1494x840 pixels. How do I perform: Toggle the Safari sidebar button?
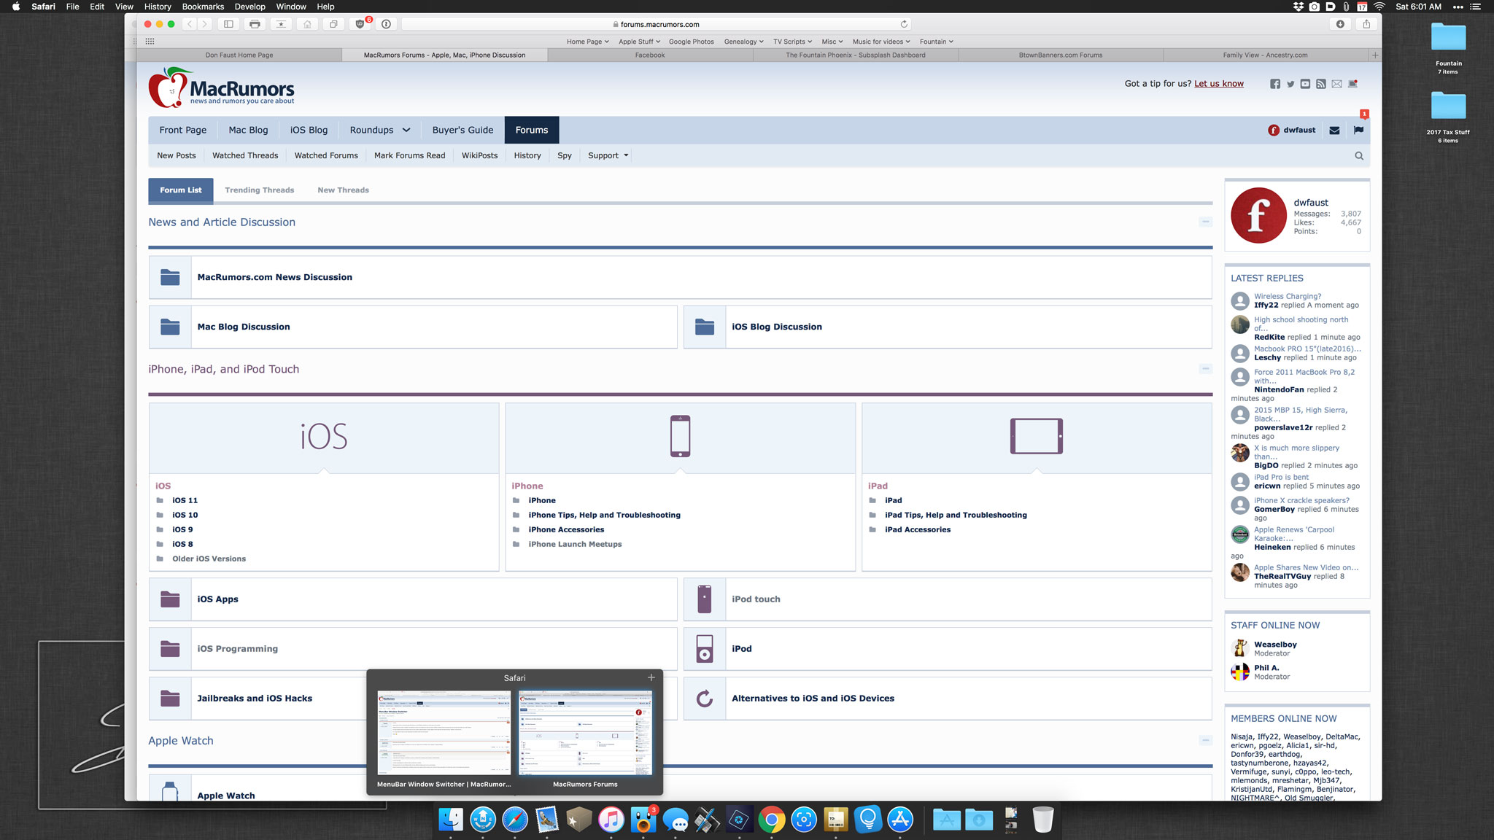(x=228, y=24)
